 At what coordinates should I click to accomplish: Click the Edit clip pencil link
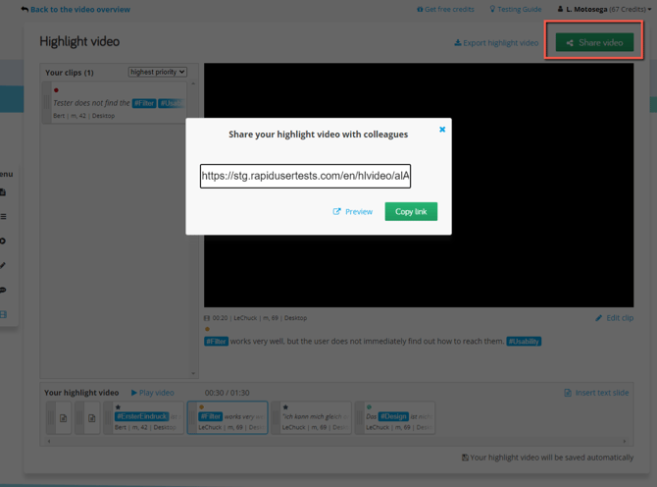tap(614, 318)
